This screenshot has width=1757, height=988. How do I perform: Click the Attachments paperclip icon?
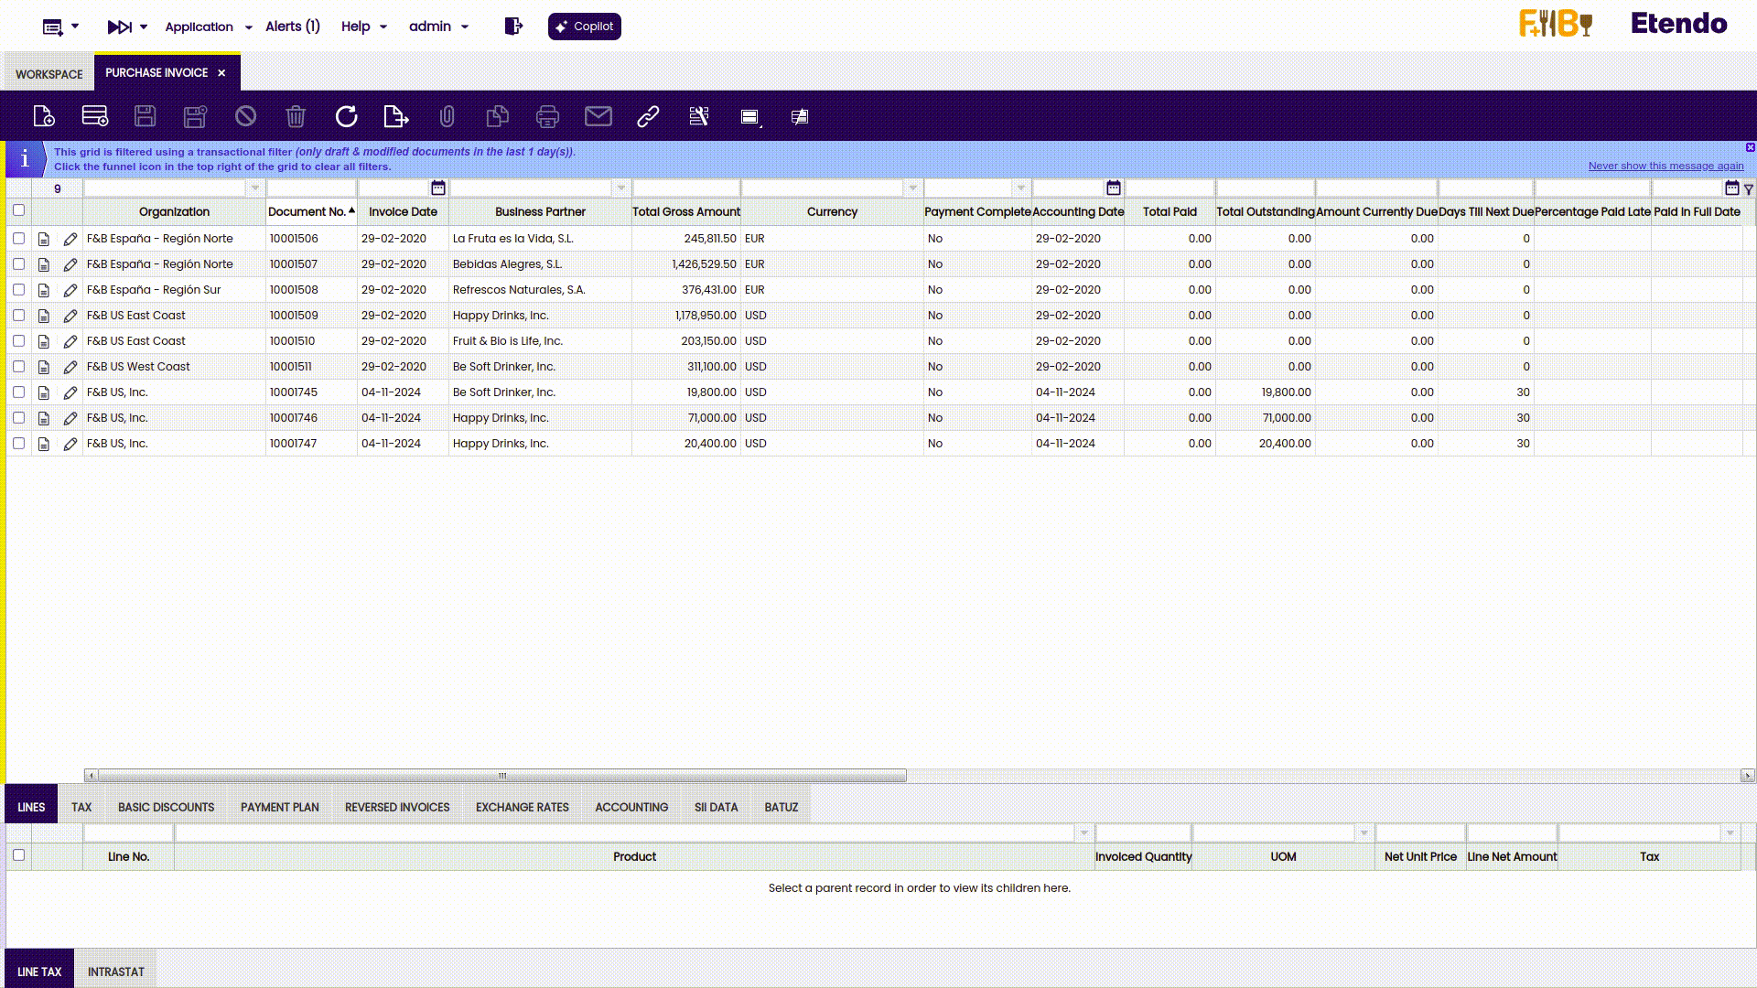[x=447, y=116]
